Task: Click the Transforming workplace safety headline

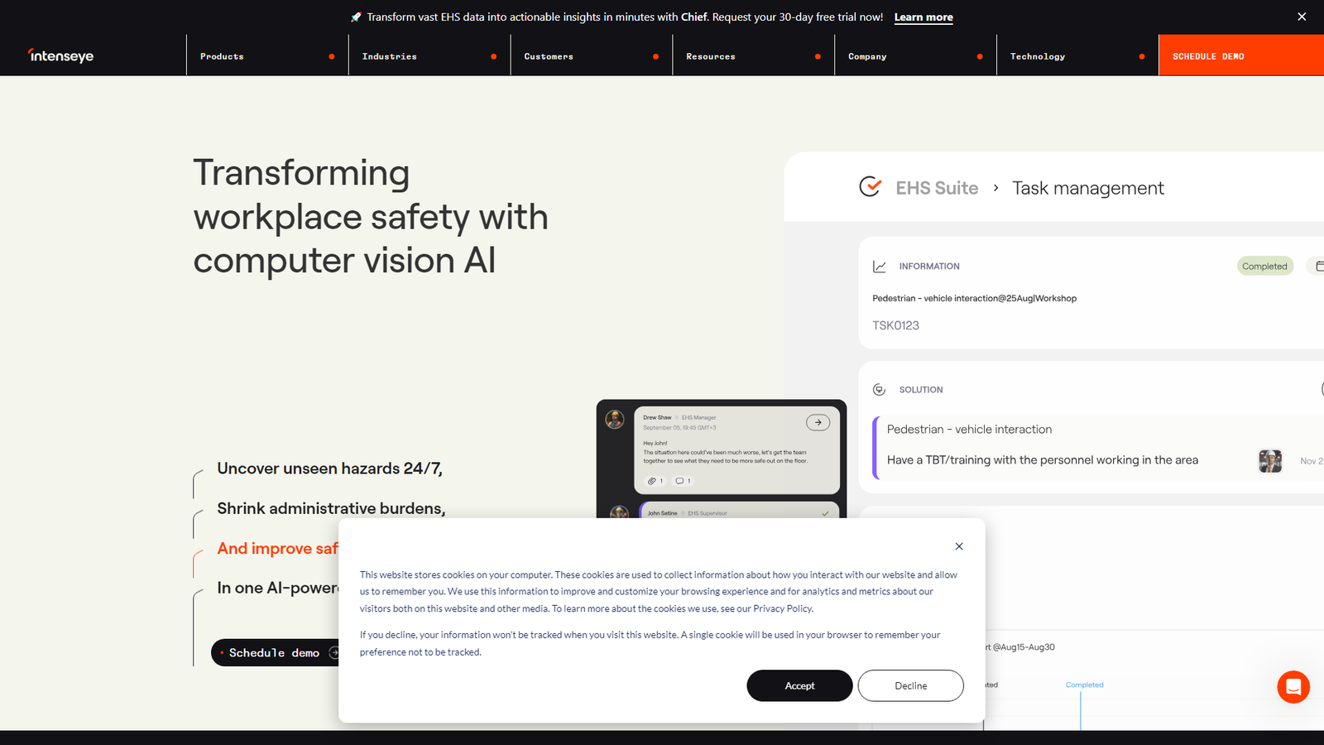Action: point(371,217)
